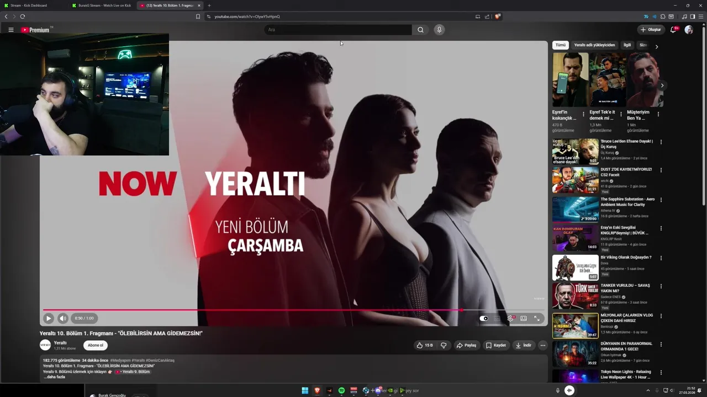Image resolution: width=707 pixels, height=397 pixels.
Task: Click the youtube.com address bar URL
Action: pos(247,17)
